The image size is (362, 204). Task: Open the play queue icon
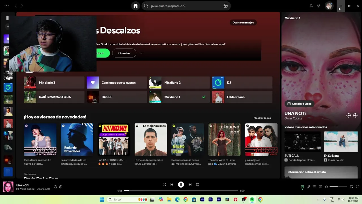pyautogui.click(x=314, y=187)
